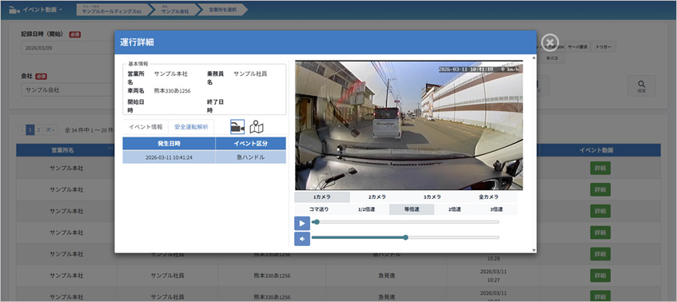Click the サーバ要求 filter button
This screenshot has width=677, height=302.
point(577,46)
